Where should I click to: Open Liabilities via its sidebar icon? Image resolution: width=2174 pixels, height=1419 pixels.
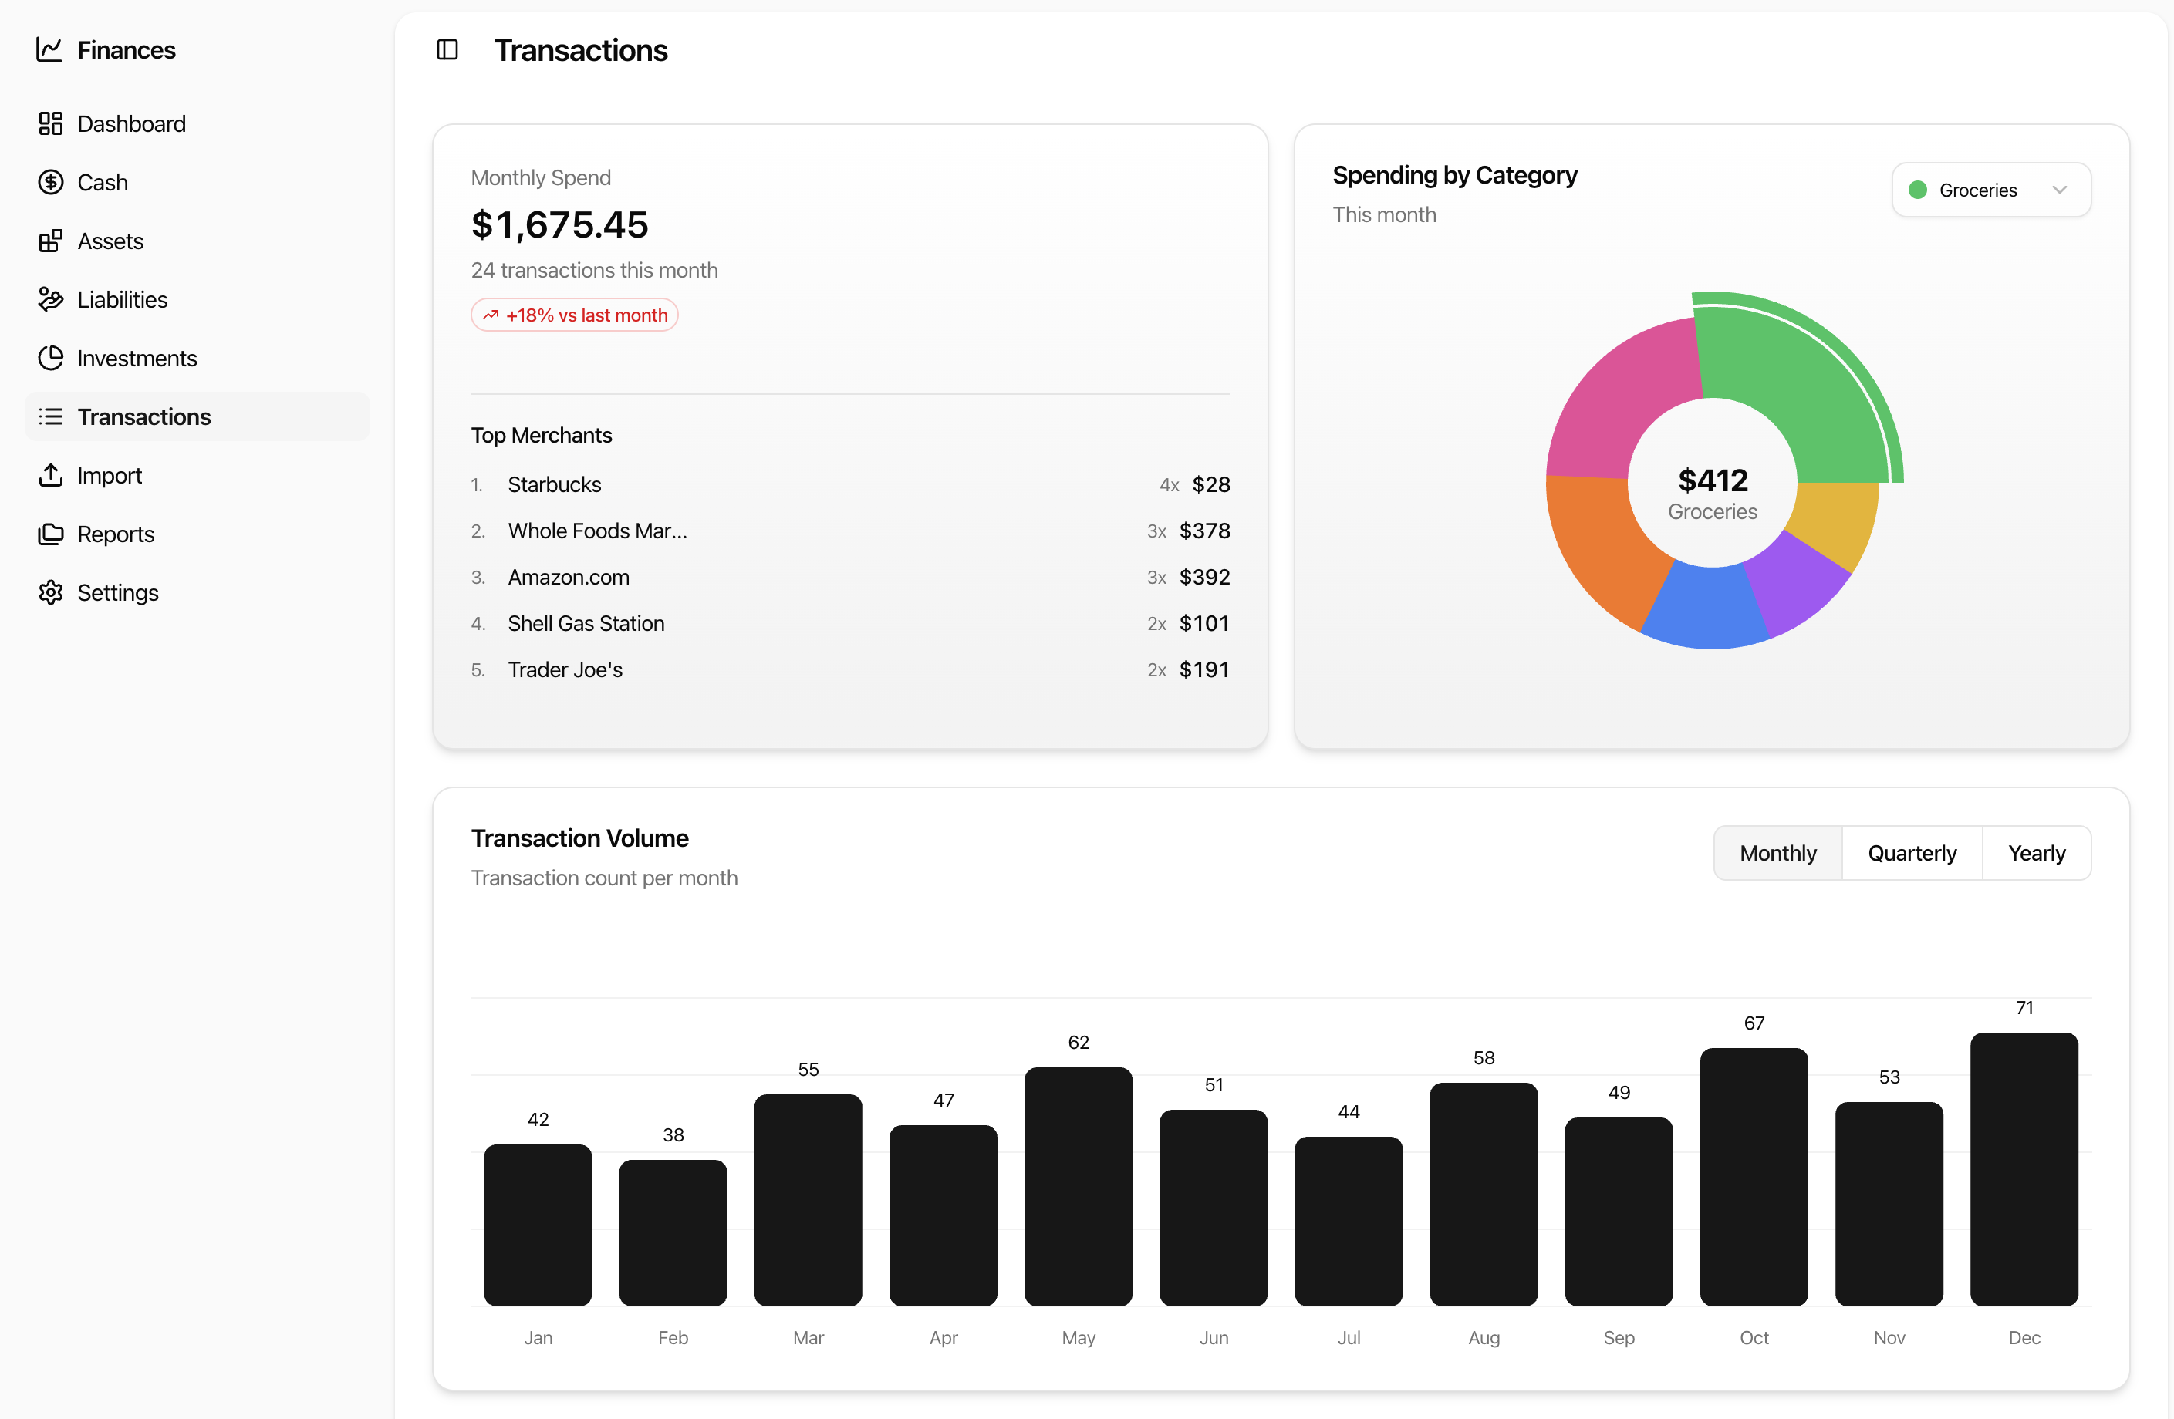(x=52, y=298)
